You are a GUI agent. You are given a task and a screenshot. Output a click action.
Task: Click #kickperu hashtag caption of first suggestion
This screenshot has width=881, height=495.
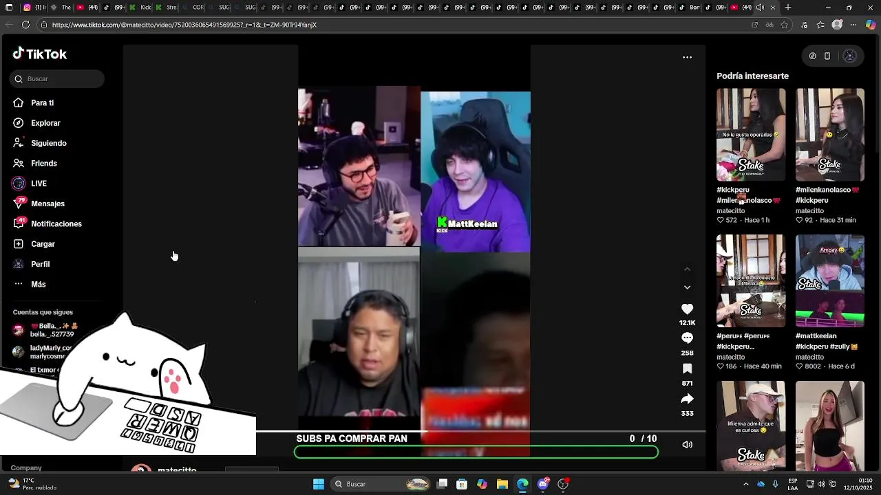pyautogui.click(x=733, y=190)
